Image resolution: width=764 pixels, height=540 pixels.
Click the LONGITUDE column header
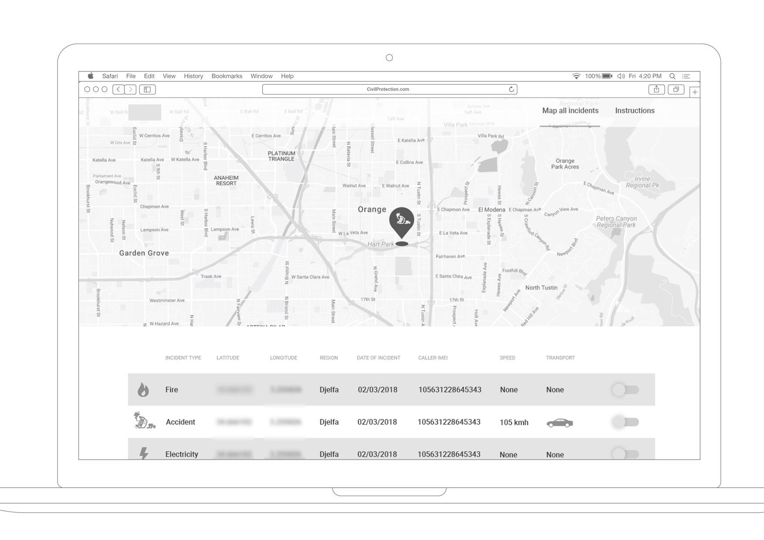(284, 358)
